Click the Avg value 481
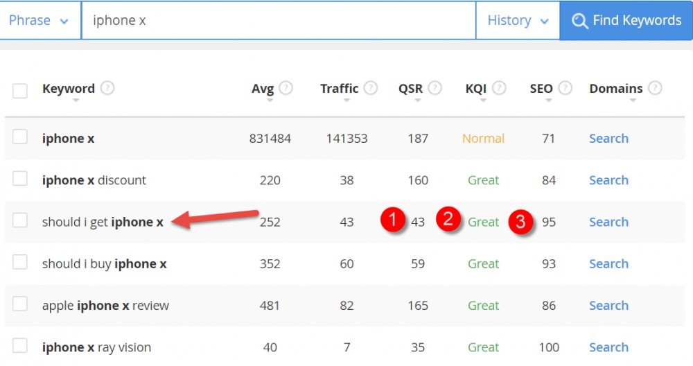The height and width of the screenshot is (366, 693). tap(270, 306)
